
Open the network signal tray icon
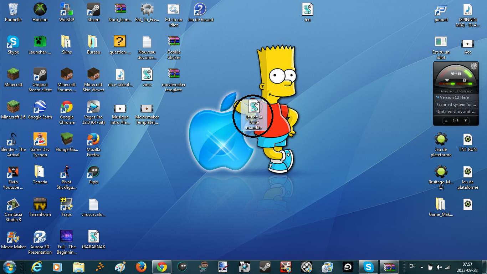447,267
